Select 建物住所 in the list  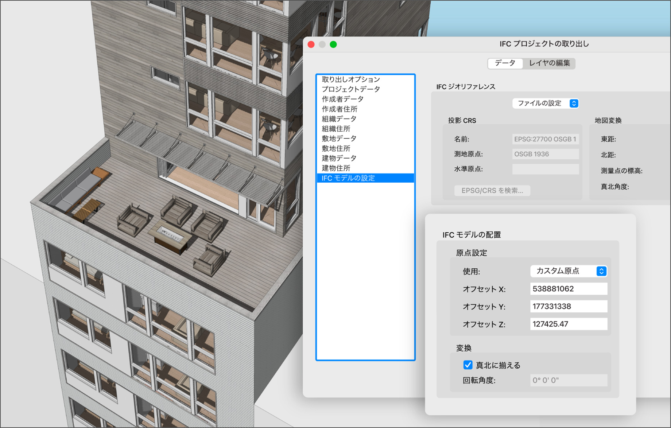click(x=365, y=168)
